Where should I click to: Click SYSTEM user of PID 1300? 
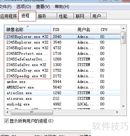tap(84, 65)
